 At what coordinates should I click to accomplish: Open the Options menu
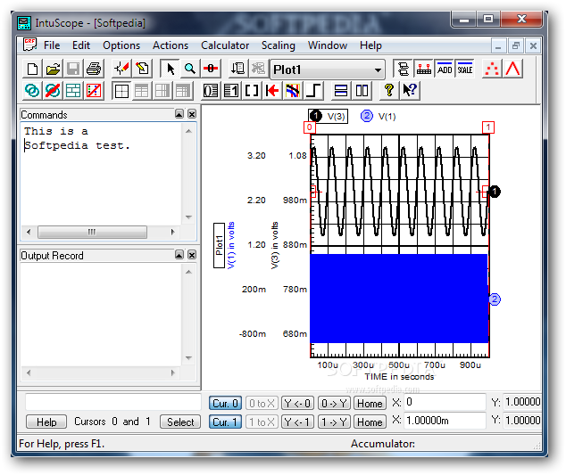[x=121, y=45]
